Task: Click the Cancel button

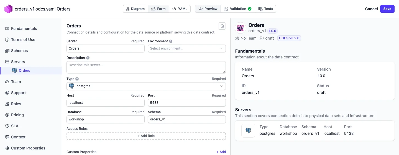Action: (x=371, y=9)
